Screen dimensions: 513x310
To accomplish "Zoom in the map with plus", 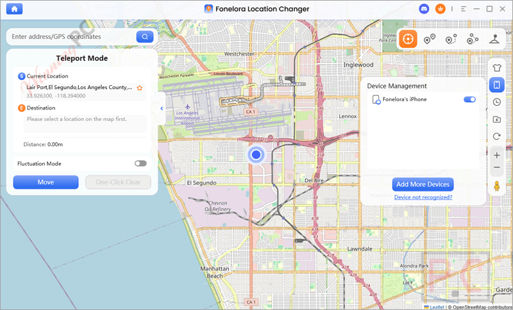I will click(x=496, y=155).
